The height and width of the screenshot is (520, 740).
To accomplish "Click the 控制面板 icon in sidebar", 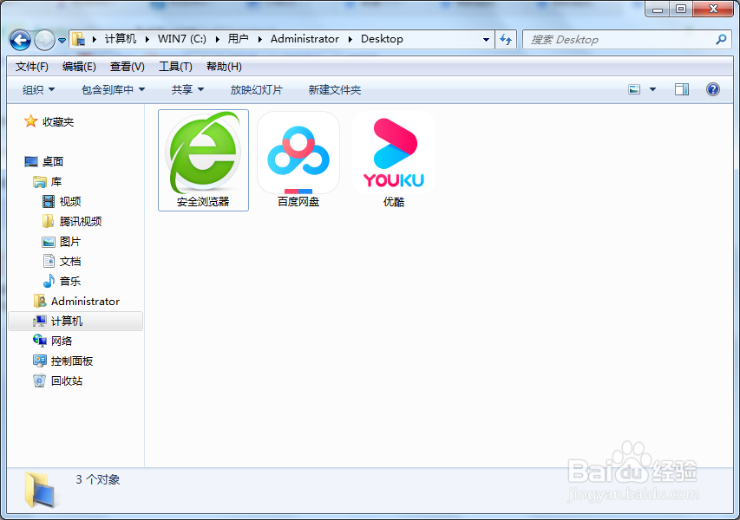I will pyautogui.click(x=40, y=361).
